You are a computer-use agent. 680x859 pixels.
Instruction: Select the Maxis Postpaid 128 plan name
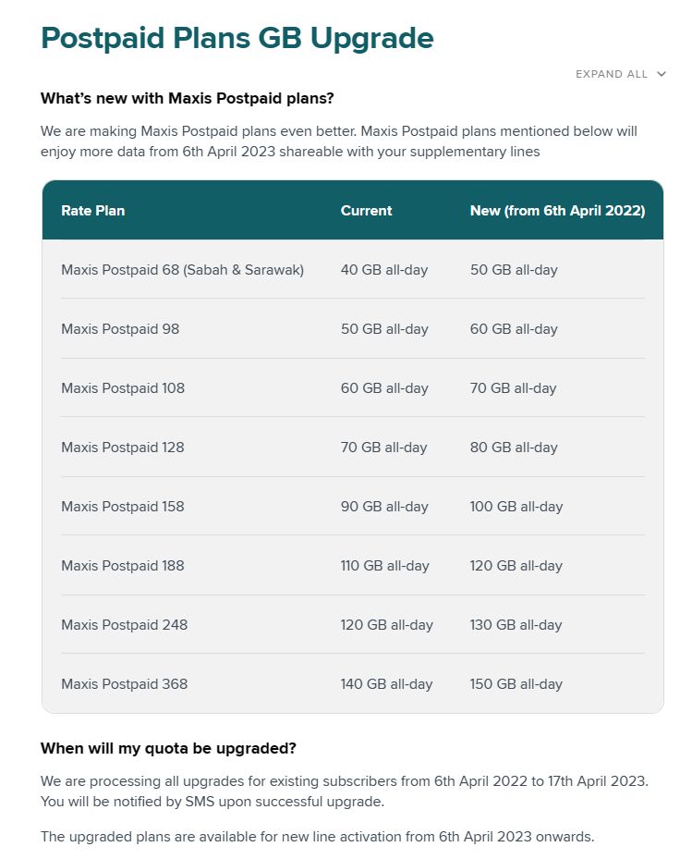[x=123, y=448]
